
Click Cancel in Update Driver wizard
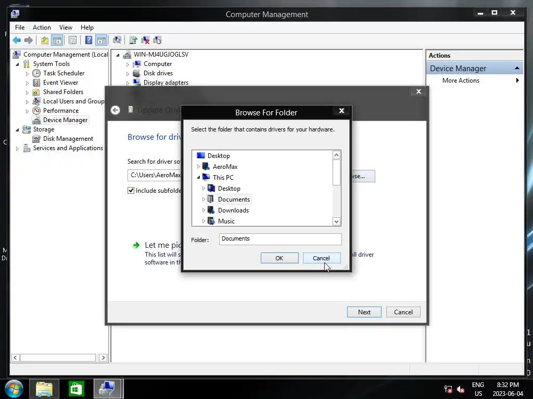(x=403, y=312)
